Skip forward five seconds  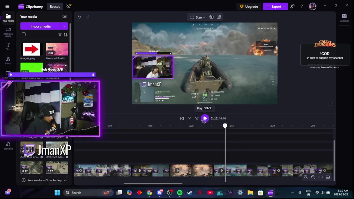[x=197, y=118]
